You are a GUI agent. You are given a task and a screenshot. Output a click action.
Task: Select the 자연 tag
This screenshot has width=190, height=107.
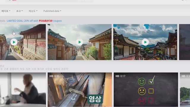point(28,69)
